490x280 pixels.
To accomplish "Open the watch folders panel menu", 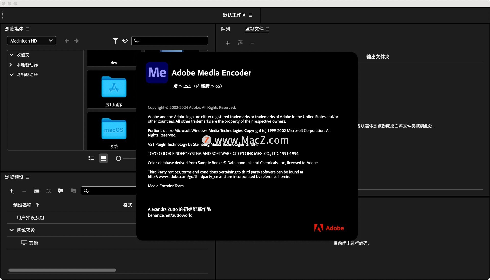I will (x=267, y=29).
